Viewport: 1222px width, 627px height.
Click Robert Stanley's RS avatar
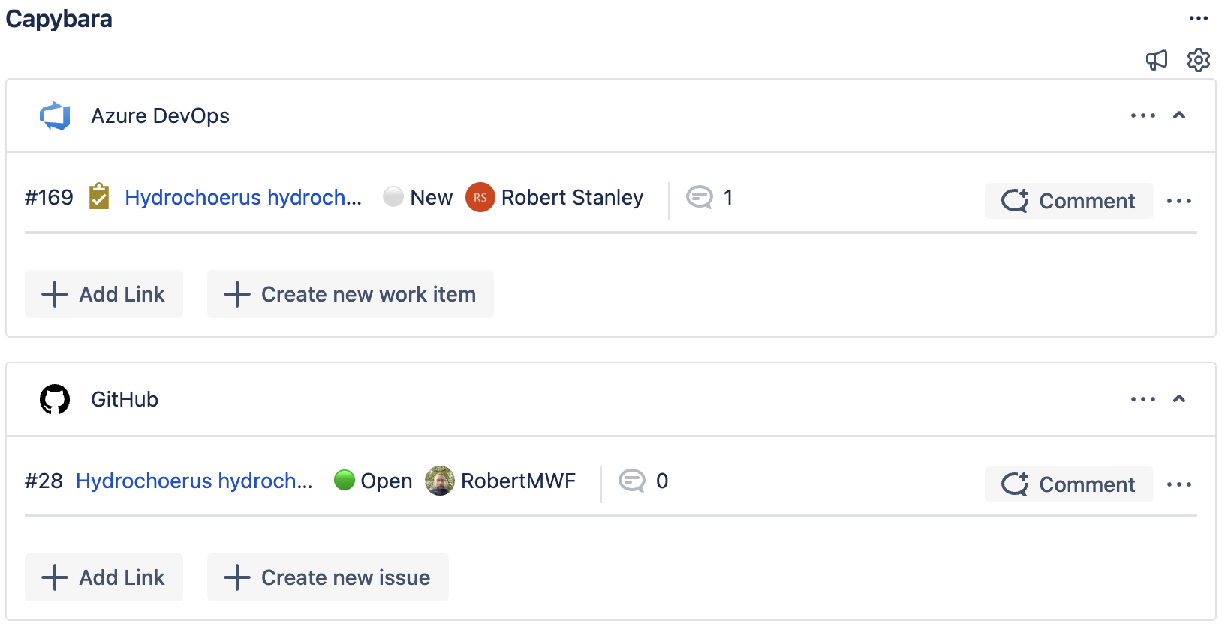click(480, 198)
